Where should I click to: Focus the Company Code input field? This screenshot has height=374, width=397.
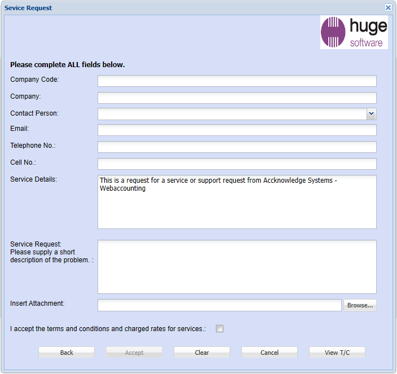tap(237, 81)
